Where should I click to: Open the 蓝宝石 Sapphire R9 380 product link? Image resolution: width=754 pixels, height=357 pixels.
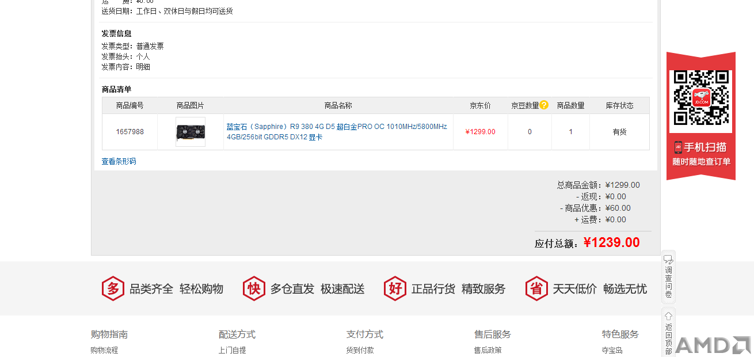tap(337, 132)
